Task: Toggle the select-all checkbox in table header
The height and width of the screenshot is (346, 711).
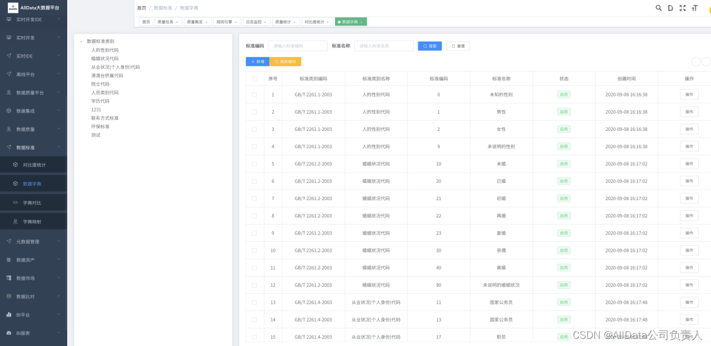Action: click(x=255, y=79)
